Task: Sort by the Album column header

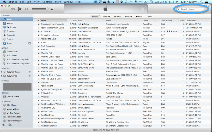Action: [x=124, y=20]
